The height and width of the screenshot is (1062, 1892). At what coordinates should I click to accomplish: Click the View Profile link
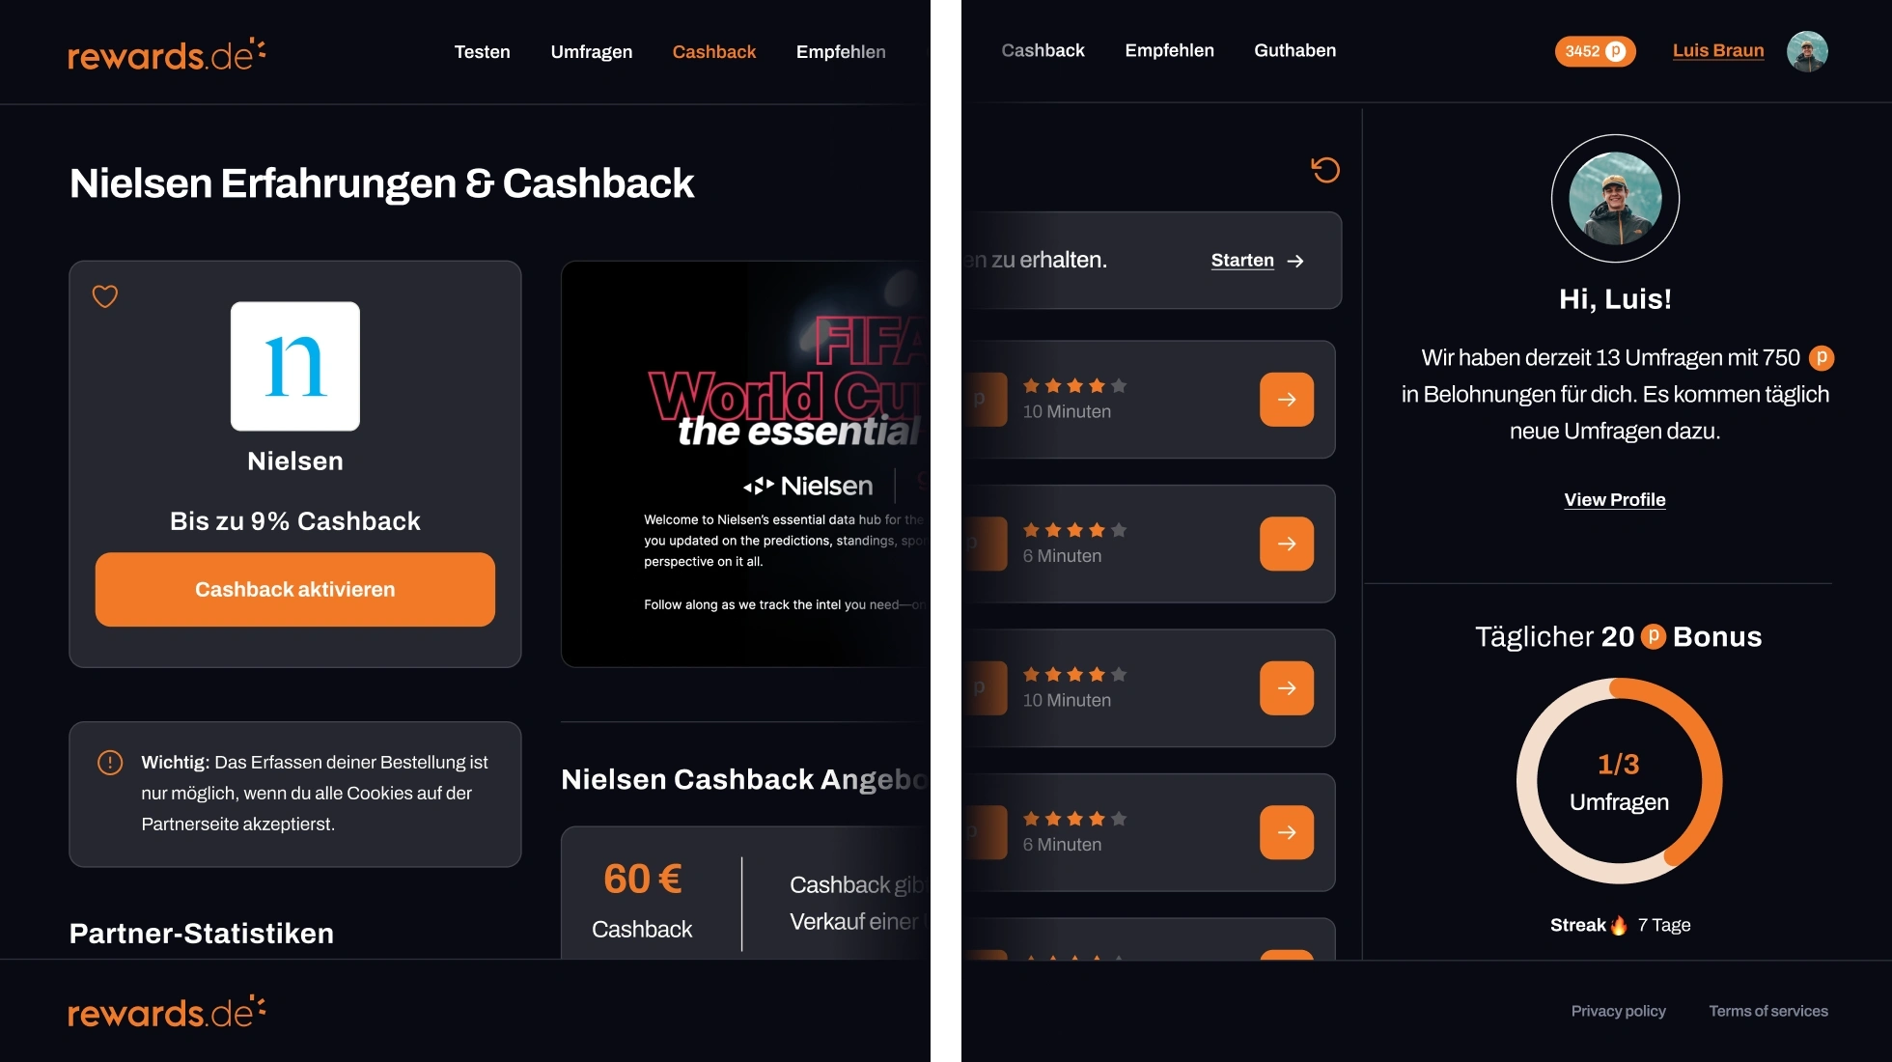[1615, 500]
